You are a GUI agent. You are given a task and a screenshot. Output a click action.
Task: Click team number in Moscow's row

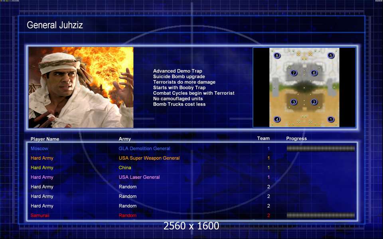pos(268,149)
